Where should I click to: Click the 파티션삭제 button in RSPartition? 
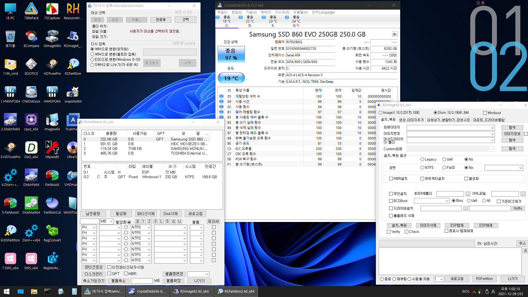tap(146, 214)
